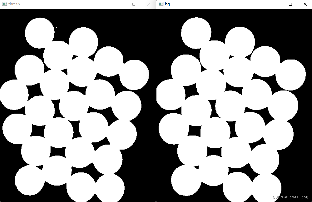Click the thresh window title text
Viewport: 312px width, 202px height.
tap(14, 4)
